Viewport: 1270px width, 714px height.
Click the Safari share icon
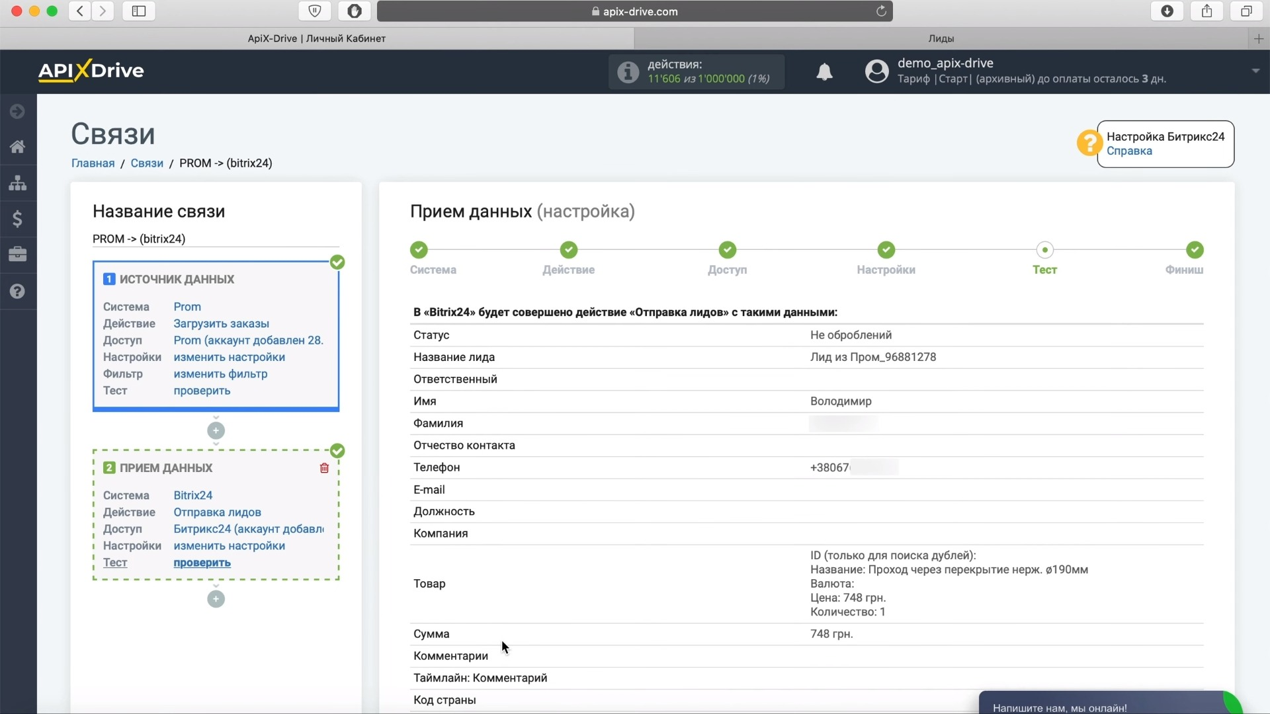tap(1206, 11)
